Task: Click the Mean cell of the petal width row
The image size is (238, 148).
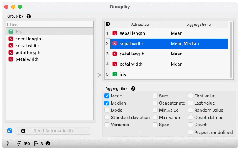Action: (198, 64)
